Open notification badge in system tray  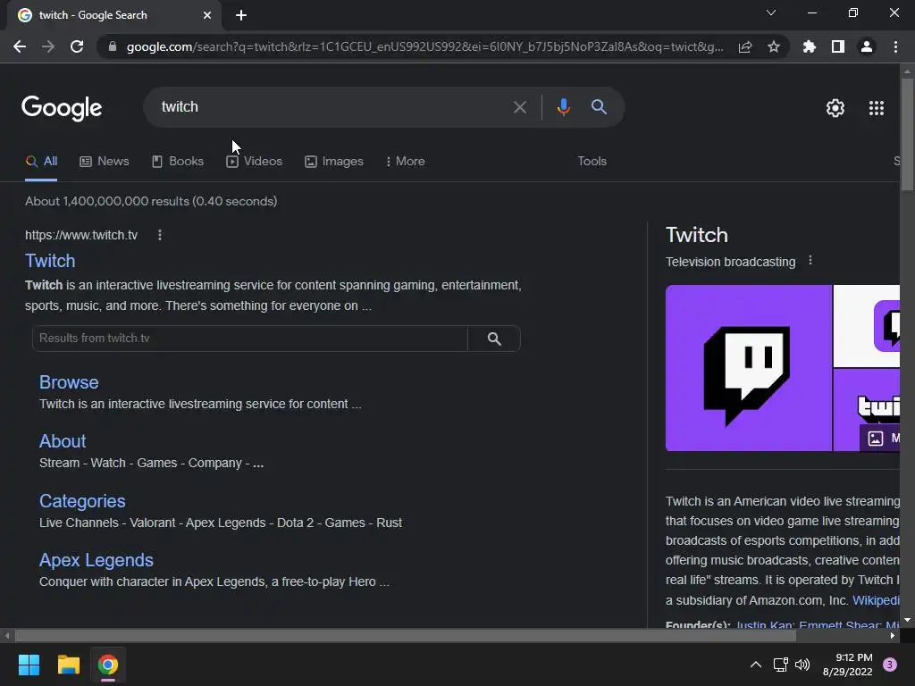(890, 665)
